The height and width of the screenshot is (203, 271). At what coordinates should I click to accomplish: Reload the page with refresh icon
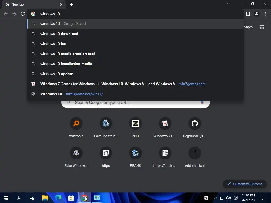[23, 14]
